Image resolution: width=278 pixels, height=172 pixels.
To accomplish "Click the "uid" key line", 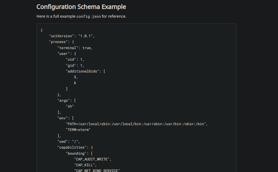I will tap(71, 60).
